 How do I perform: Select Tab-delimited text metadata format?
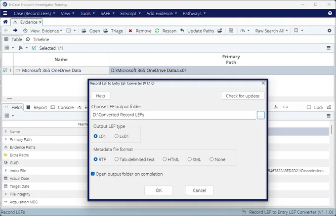116,159
